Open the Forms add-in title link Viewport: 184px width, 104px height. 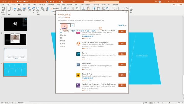(x=84, y=53)
